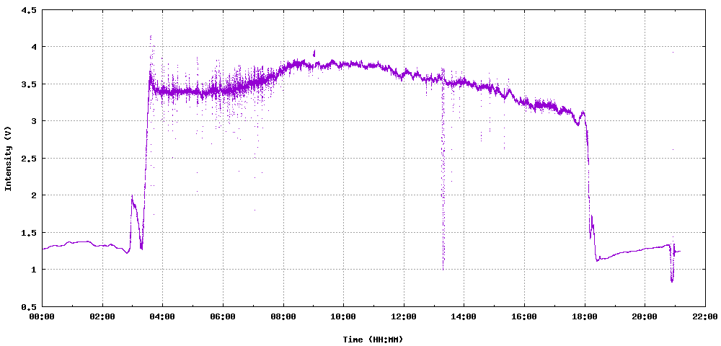Click the x-axis tick label 16:00

[524, 316]
